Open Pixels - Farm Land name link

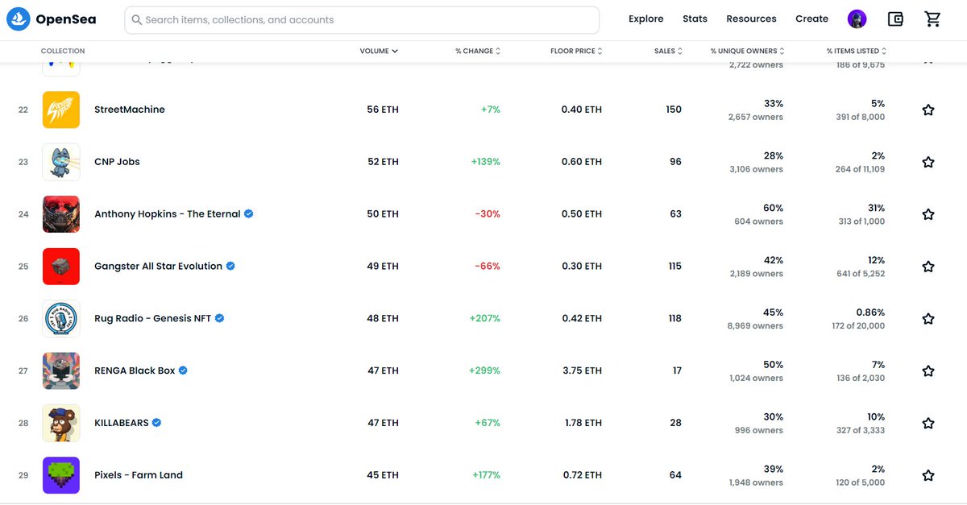point(139,475)
